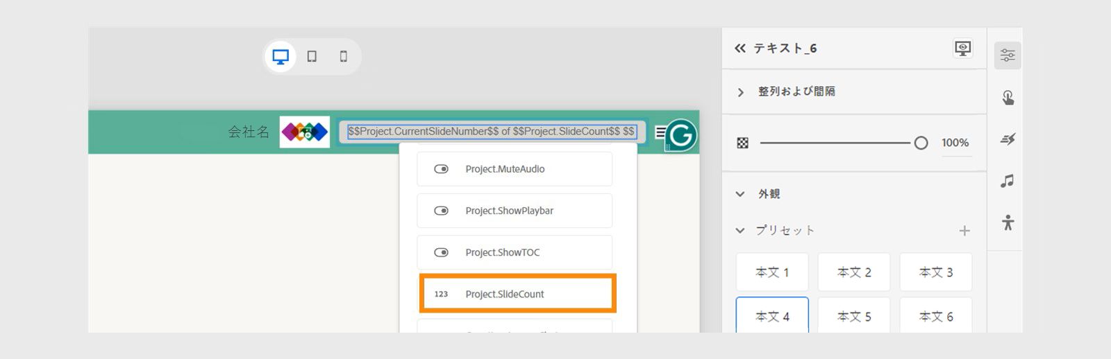Viewport: 1111px width, 359px height.
Task: Choose Project.MuteAudio variable
Action: click(x=515, y=169)
